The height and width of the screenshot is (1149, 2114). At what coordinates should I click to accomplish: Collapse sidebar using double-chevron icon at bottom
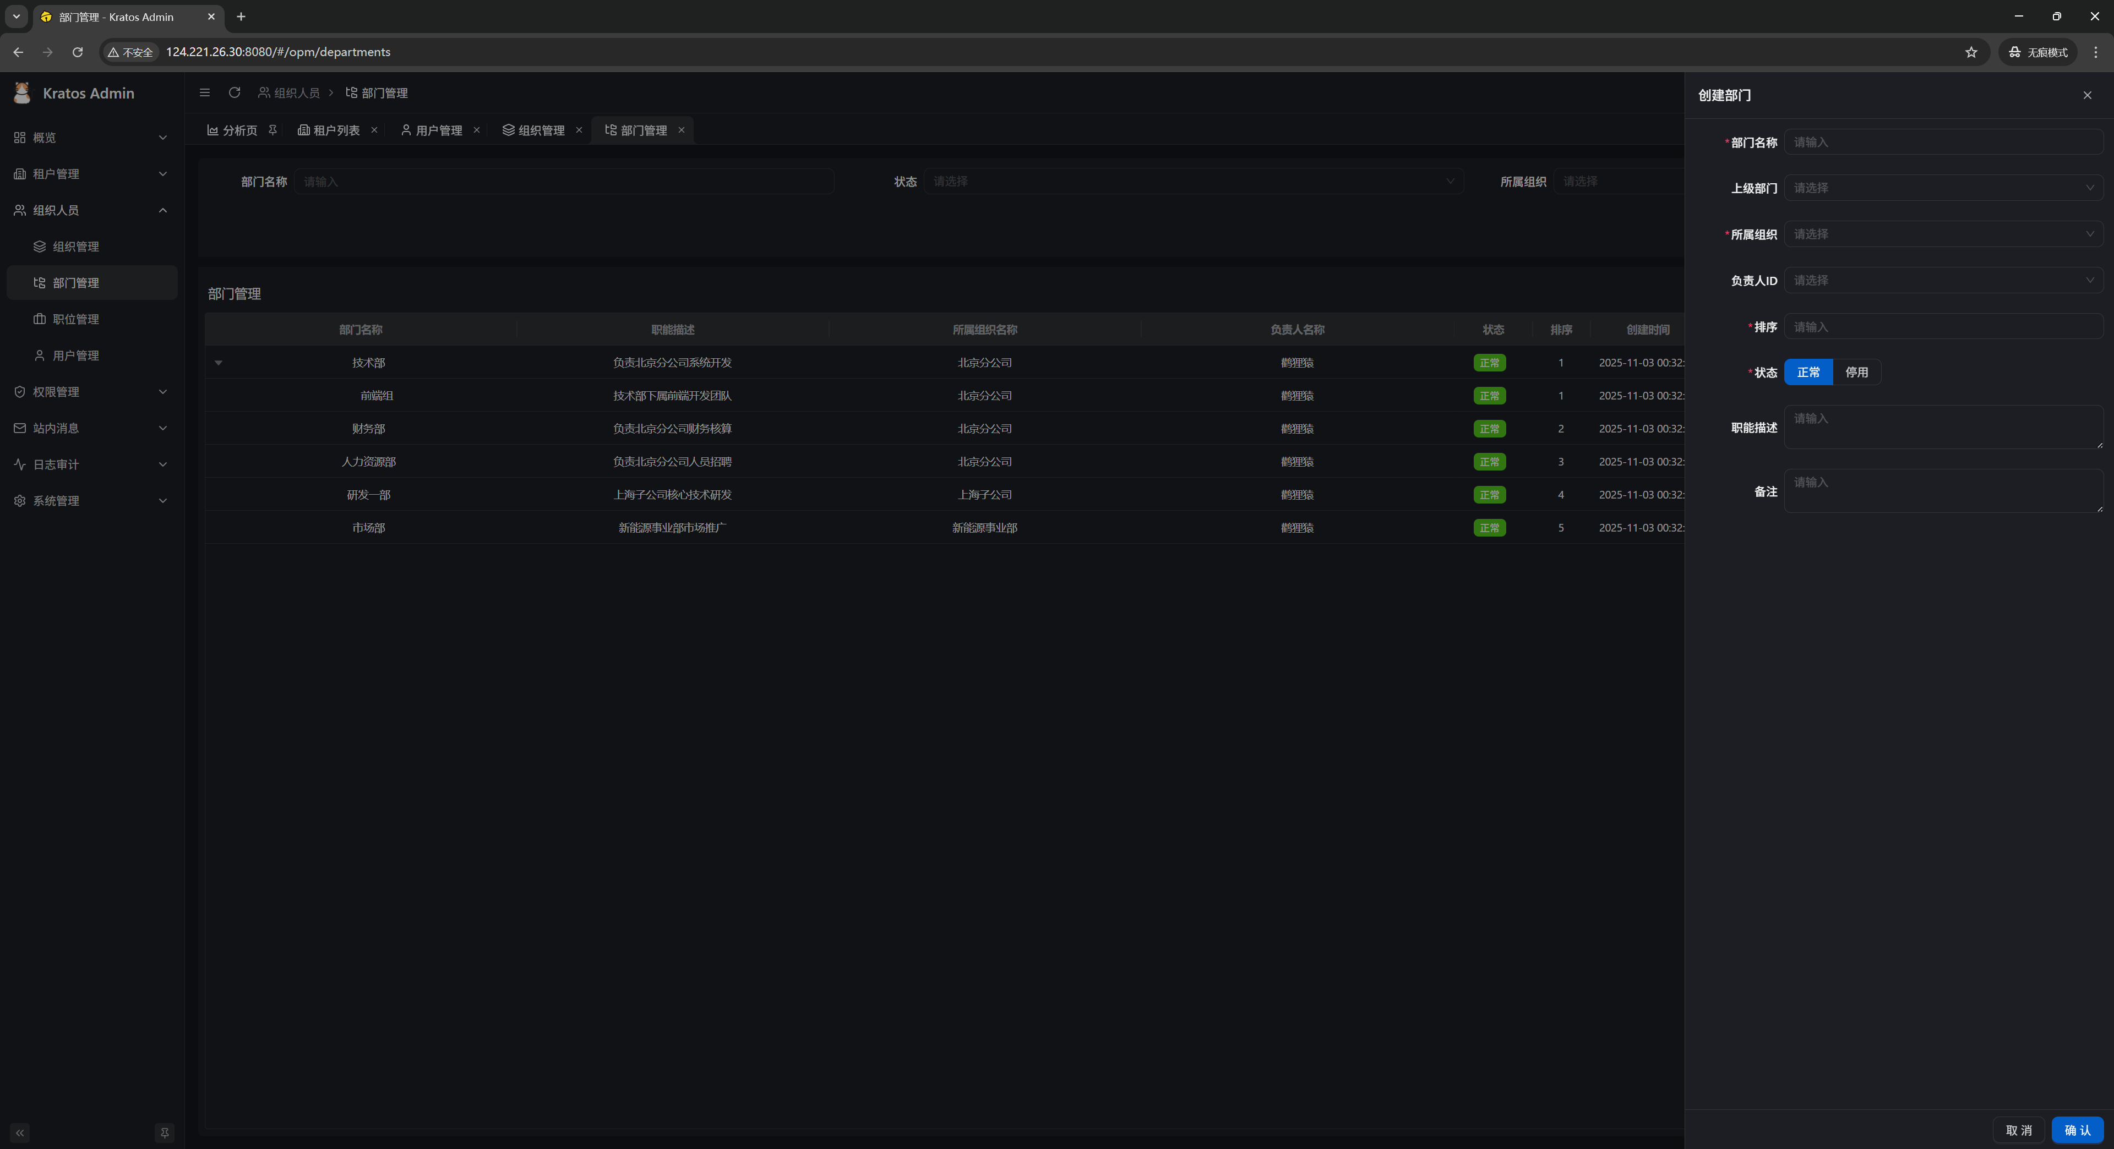[x=20, y=1132]
